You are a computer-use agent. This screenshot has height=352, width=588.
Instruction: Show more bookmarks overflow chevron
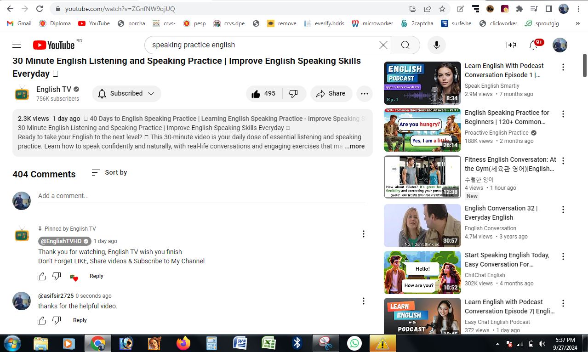click(577, 23)
